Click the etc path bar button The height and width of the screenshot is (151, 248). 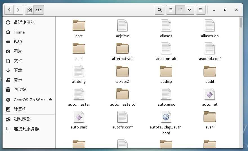click(x=39, y=10)
